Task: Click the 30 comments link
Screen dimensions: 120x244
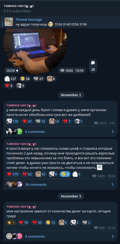Action: (36, 184)
